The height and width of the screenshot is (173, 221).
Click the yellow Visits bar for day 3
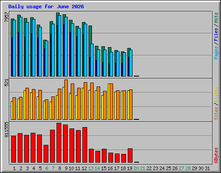(25, 105)
